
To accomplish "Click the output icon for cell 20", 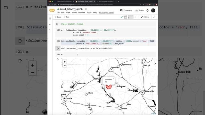I will click(x=58, y=49).
